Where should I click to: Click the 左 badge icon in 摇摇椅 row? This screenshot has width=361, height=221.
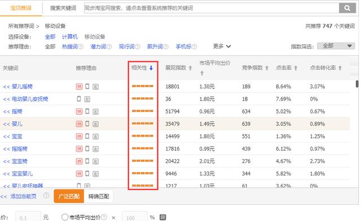point(95,149)
